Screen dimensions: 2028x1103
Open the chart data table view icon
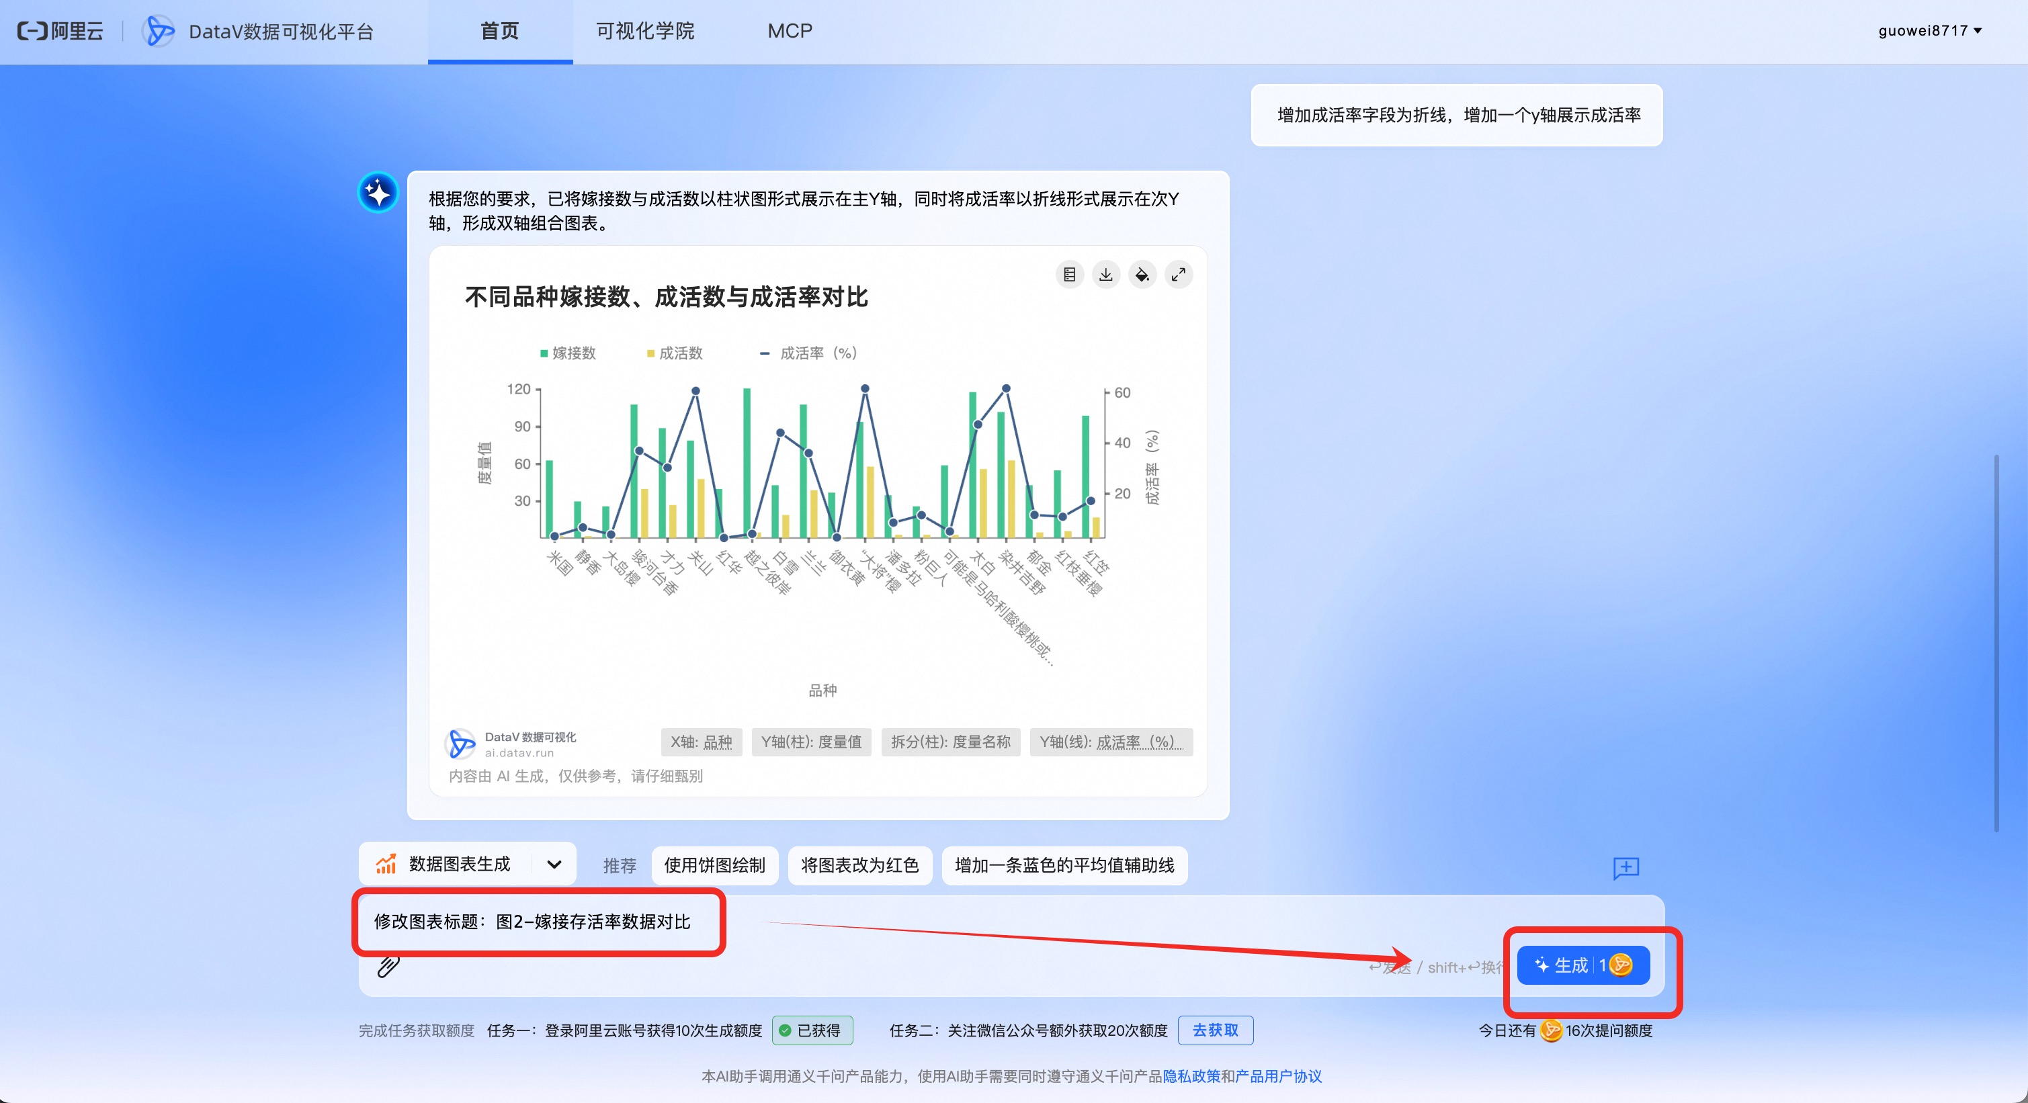tap(1069, 275)
